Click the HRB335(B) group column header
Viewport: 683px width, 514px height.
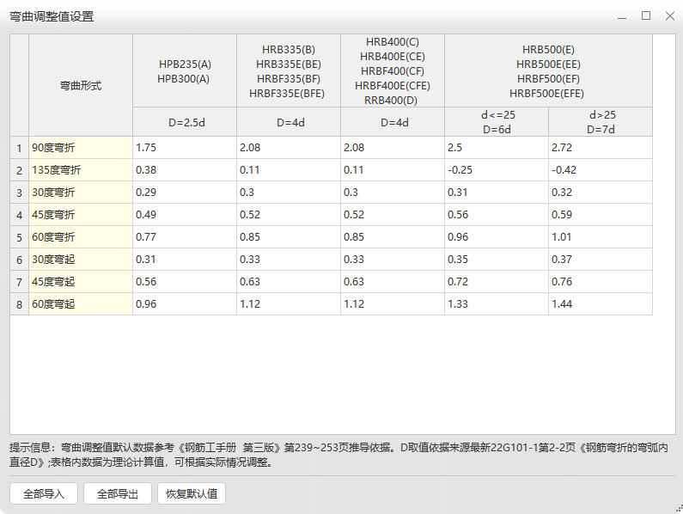click(289, 71)
